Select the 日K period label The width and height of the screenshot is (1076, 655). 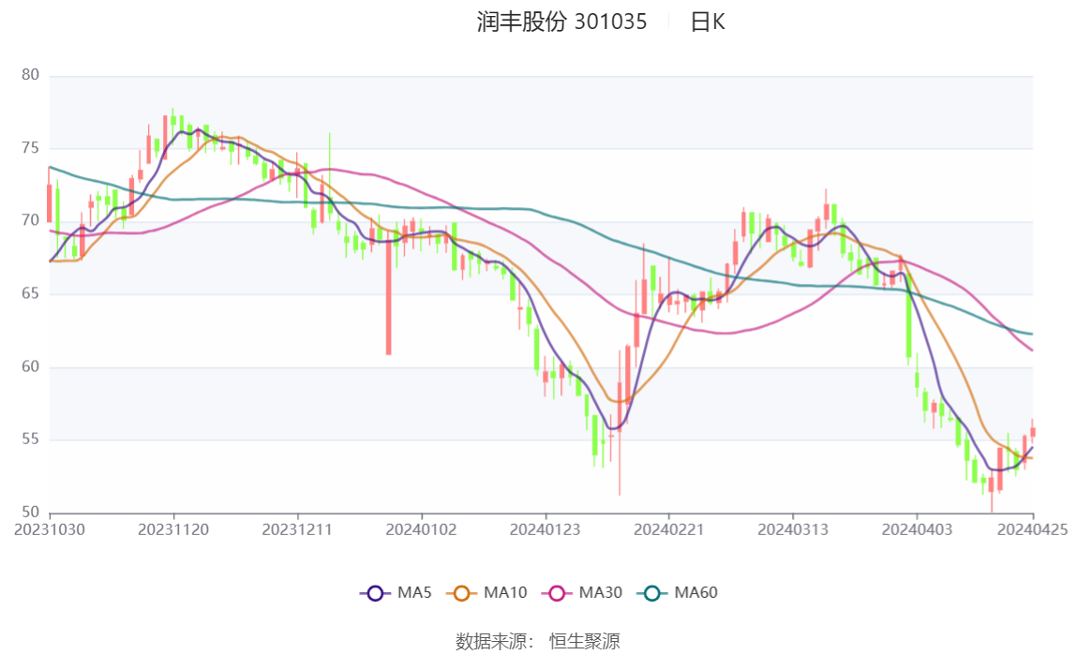coord(708,22)
